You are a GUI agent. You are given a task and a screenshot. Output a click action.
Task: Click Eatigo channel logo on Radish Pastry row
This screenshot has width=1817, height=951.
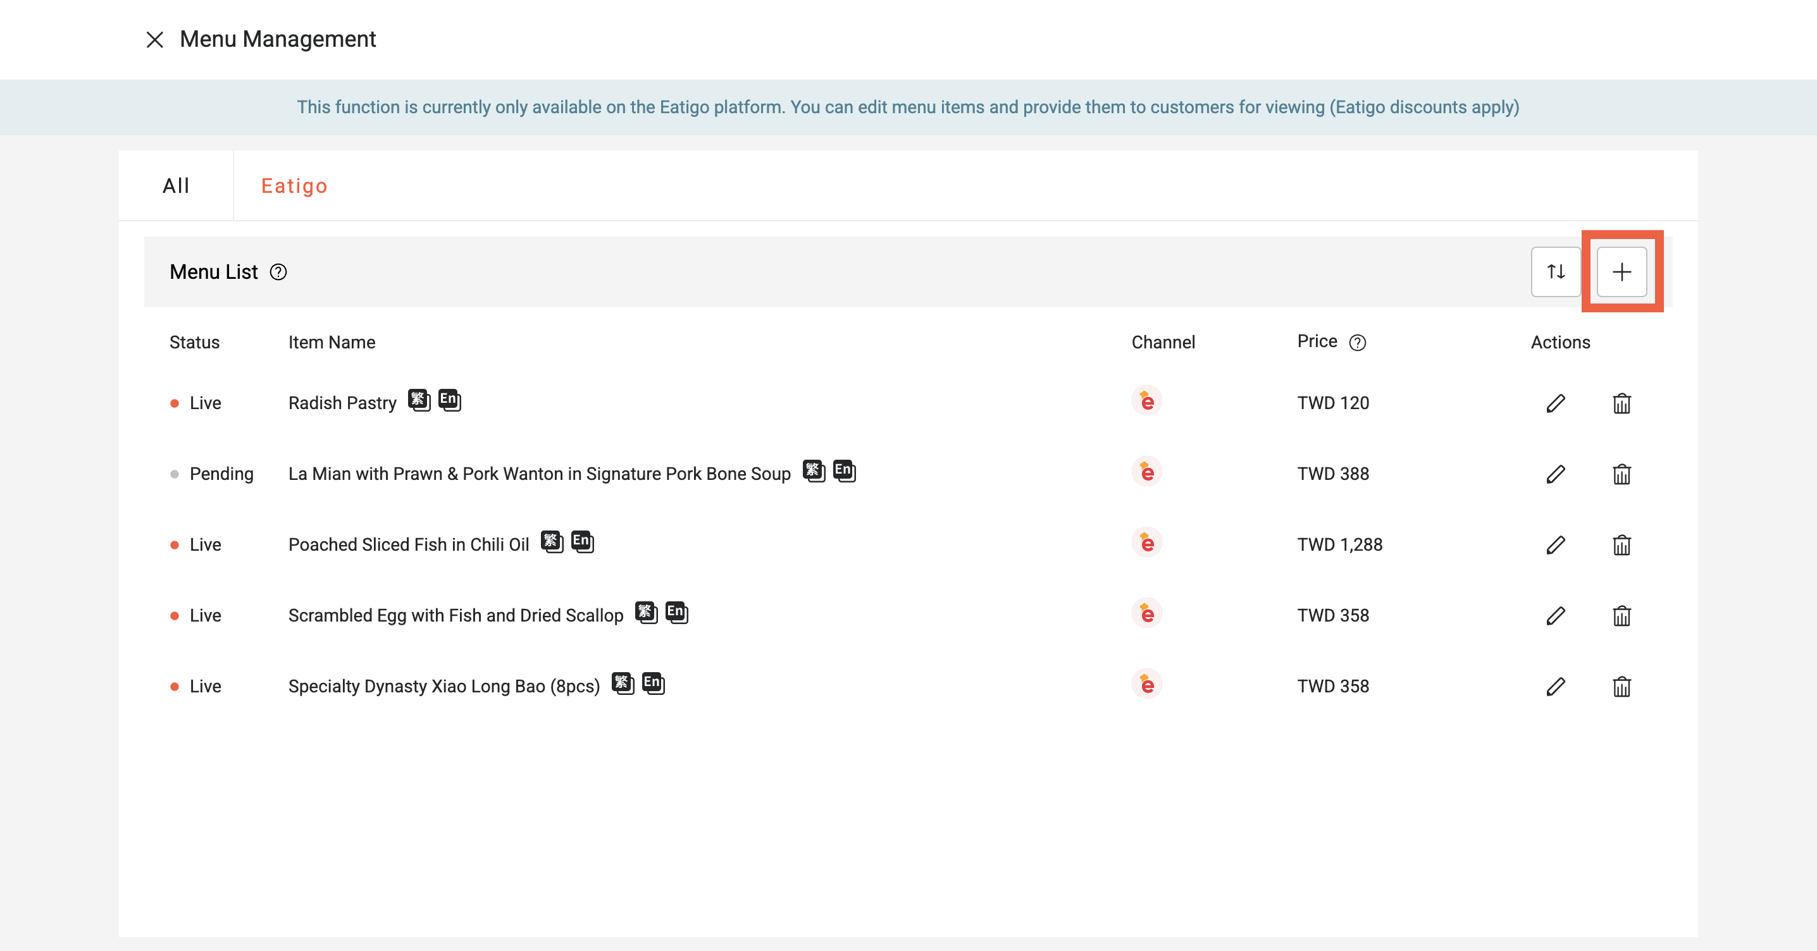coord(1147,401)
